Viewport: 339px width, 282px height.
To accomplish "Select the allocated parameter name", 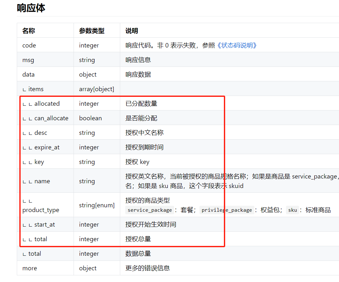I will coord(47,103).
